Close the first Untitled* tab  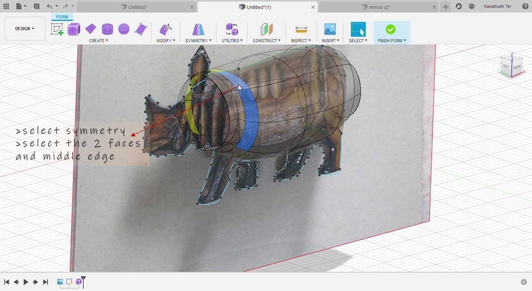tap(192, 7)
